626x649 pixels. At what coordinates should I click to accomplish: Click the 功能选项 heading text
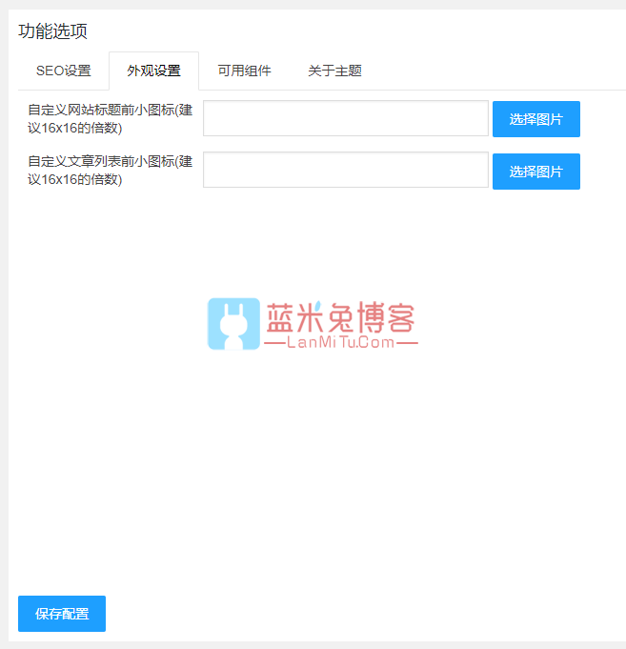pos(53,31)
